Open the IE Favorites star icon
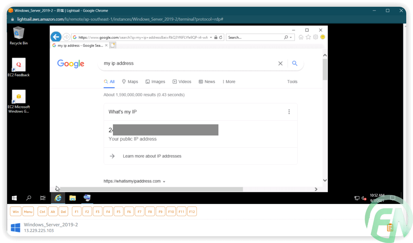This screenshot has width=413, height=243. [308, 37]
